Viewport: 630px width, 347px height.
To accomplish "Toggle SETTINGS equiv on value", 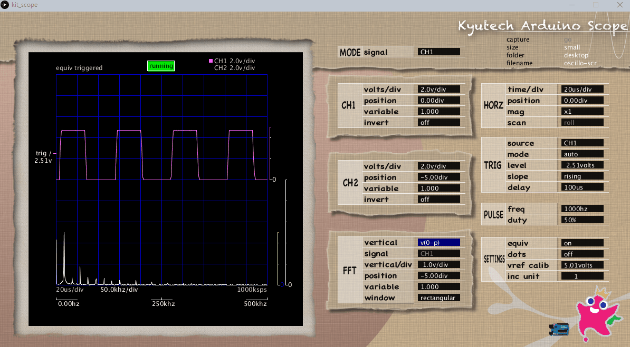I will (582, 243).
